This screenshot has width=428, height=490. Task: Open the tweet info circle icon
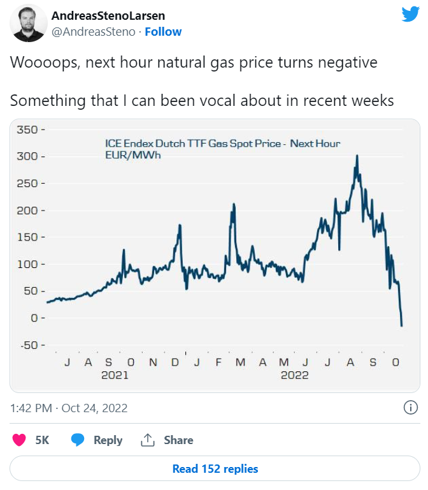[411, 408]
